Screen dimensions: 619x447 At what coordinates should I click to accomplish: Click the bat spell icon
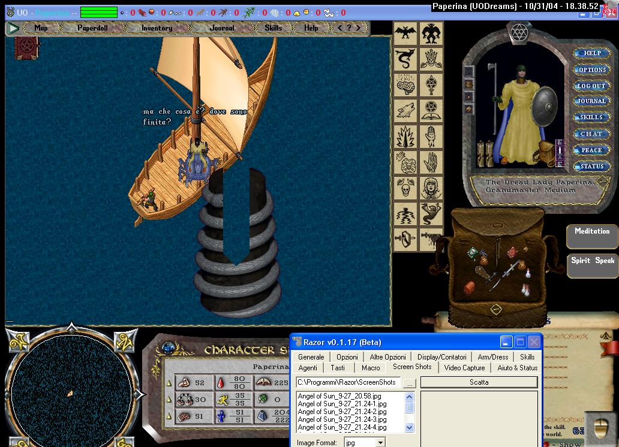point(405,34)
